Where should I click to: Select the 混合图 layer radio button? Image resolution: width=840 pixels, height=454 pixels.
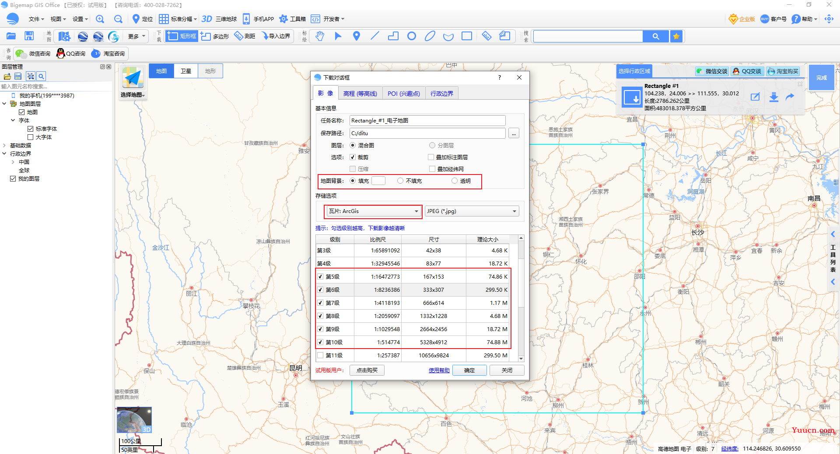pyautogui.click(x=353, y=146)
